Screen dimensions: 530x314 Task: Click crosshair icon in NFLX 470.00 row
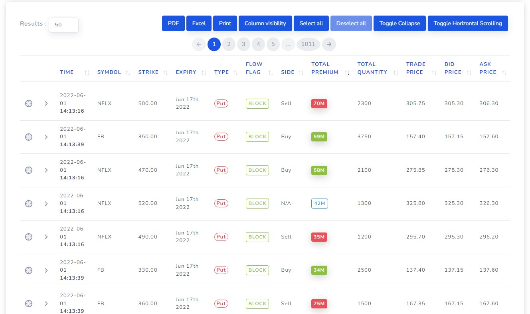coord(29,170)
